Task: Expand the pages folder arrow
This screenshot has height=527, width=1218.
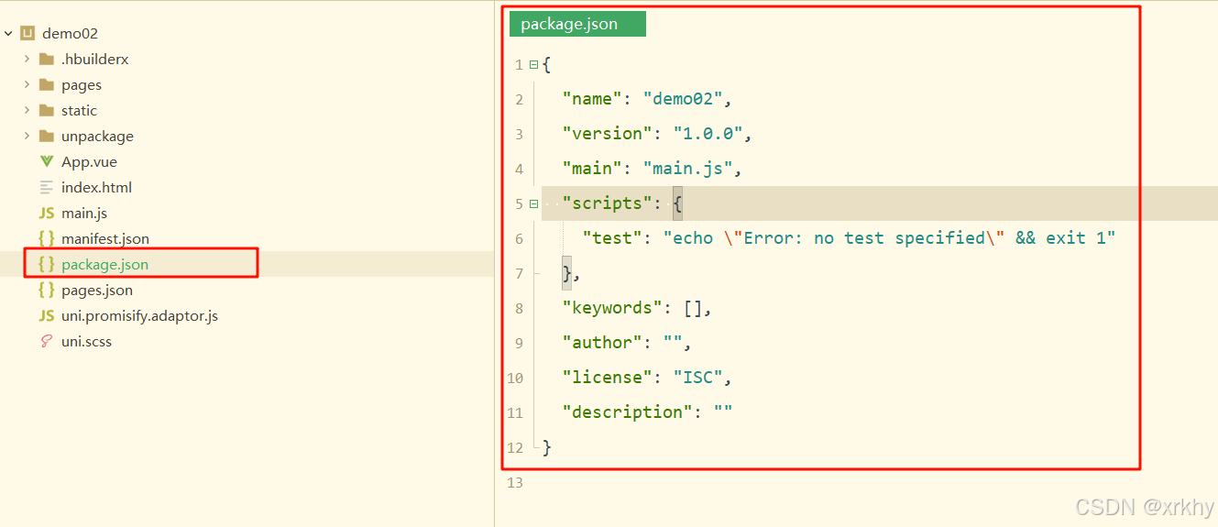Action: 27,84
